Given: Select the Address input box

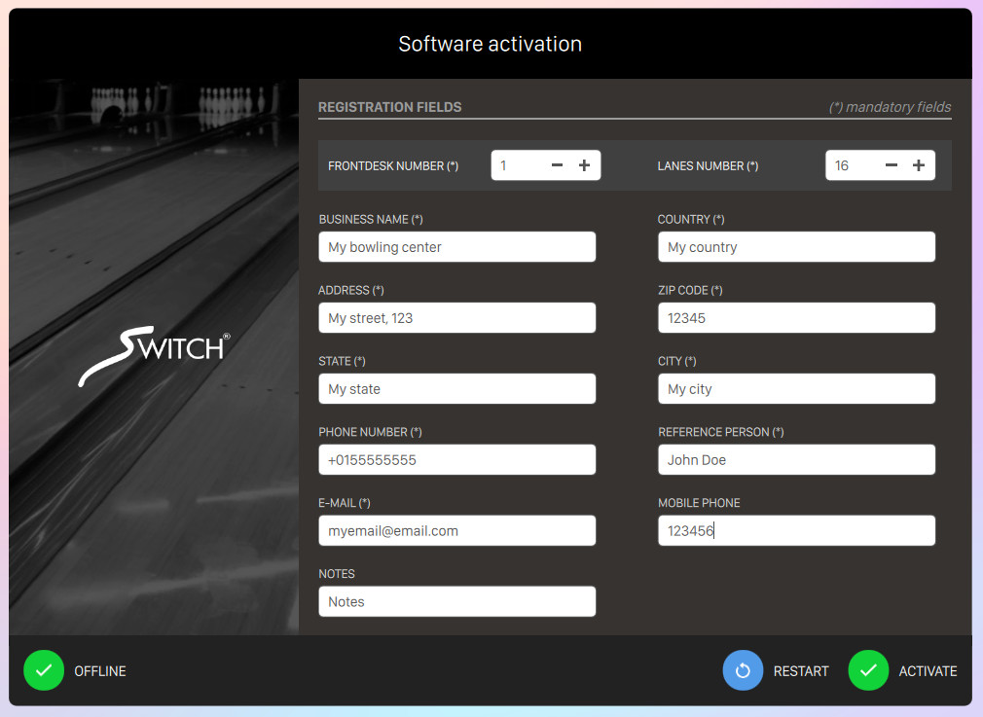Looking at the screenshot, I should 456,318.
